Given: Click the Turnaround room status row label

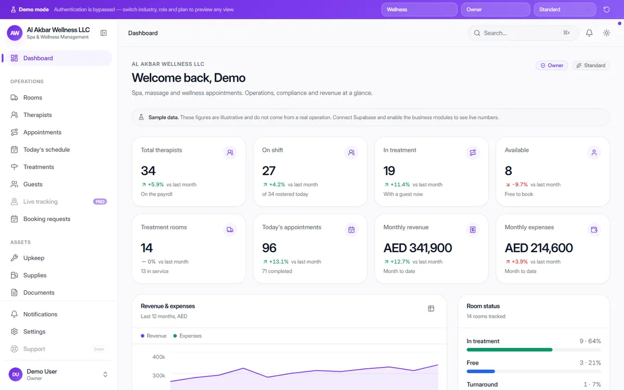Looking at the screenshot, I should pyautogui.click(x=482, y=385).
